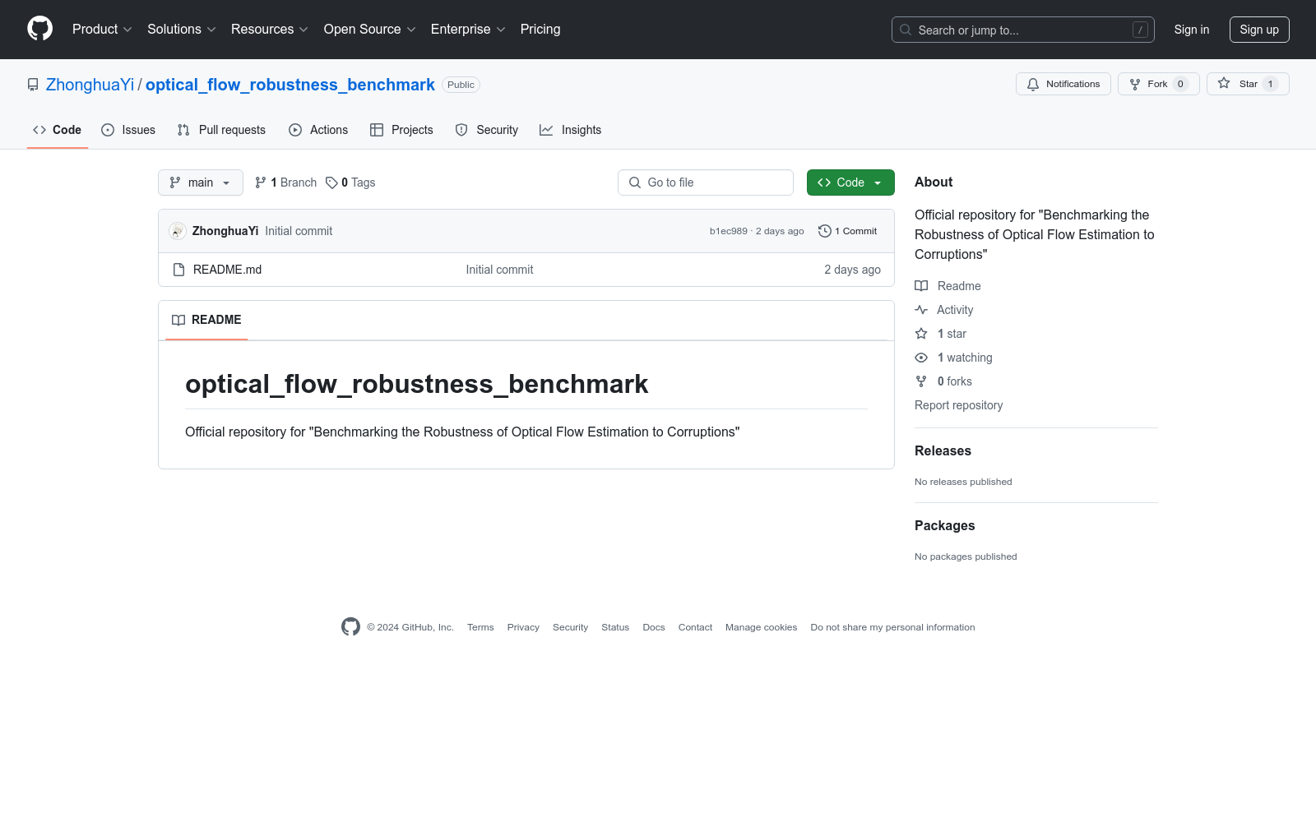
Task: Open optical_flow_robustness_benchmark repository link
Action: pos(290,85)
